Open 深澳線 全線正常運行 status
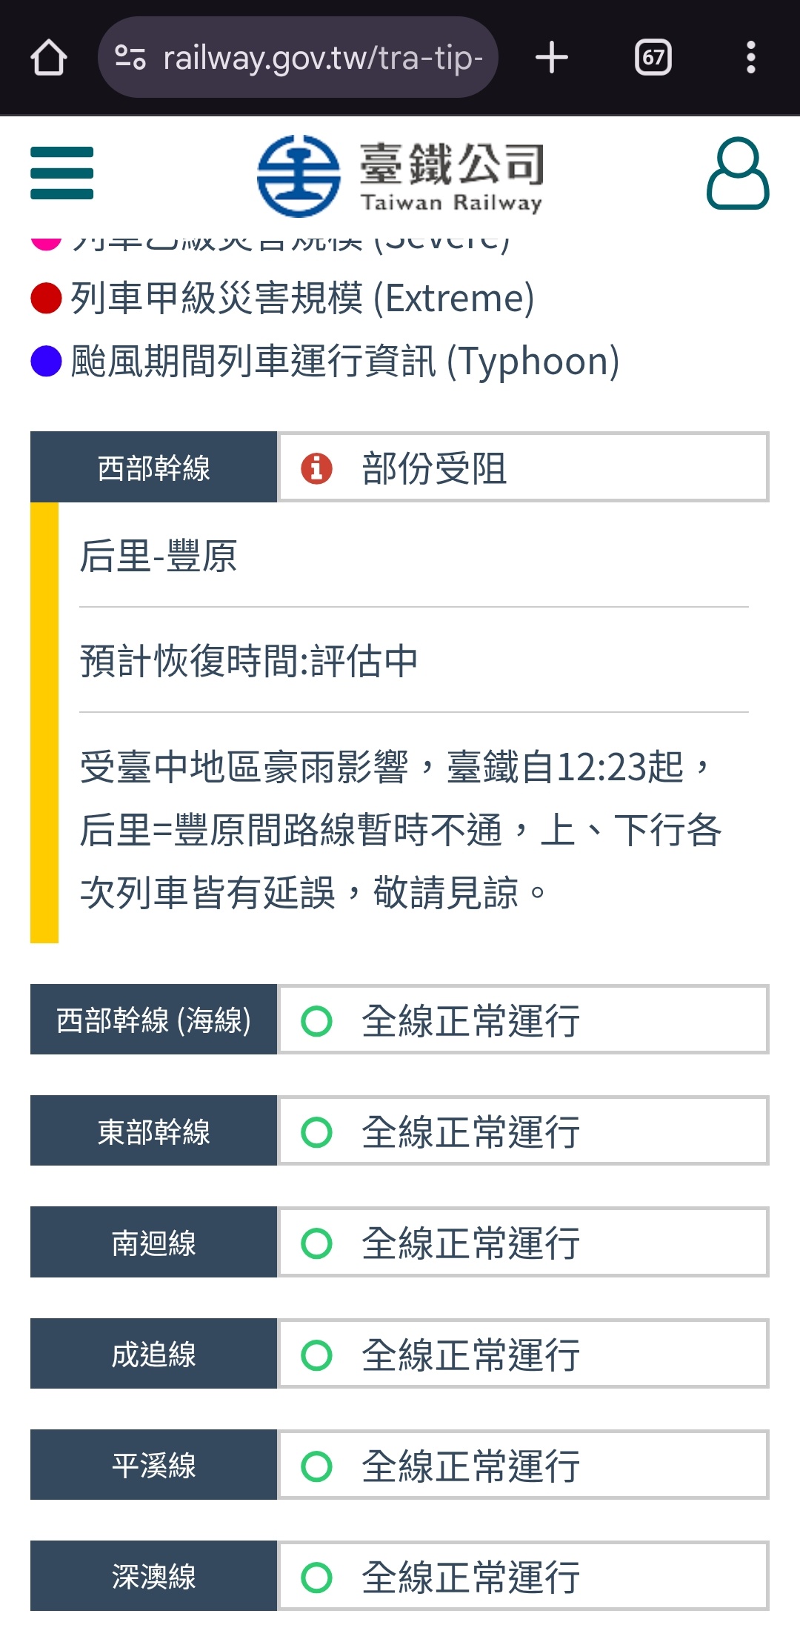This screenshot has height=1645, width=800. click(x=523, y=1576)
